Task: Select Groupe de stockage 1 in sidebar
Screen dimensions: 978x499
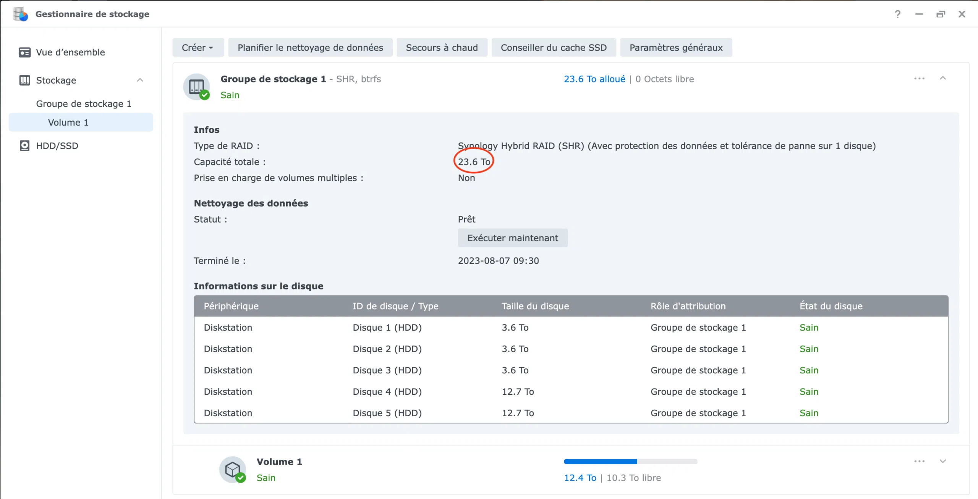Action: click(83, 104)
